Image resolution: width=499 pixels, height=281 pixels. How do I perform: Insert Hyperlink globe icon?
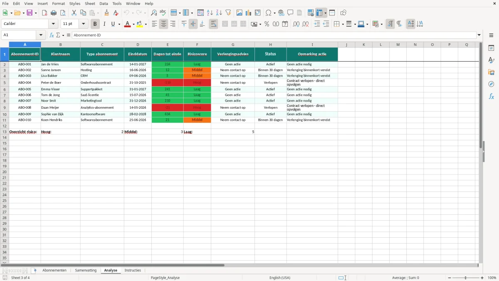click(x=281, y=13)
